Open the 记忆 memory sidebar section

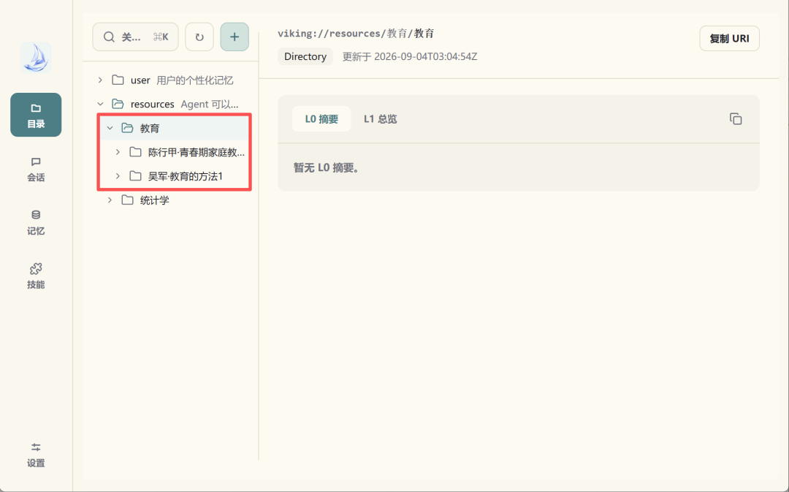coord(36,222)
